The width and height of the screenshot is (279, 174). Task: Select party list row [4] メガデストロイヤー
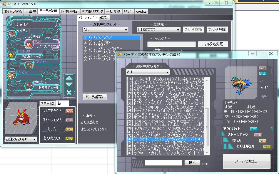111,48
